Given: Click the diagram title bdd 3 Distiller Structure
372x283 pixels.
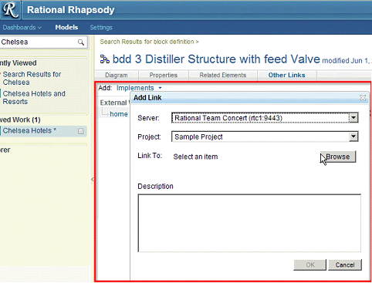Looking at the screenshot, I should 216,59.
